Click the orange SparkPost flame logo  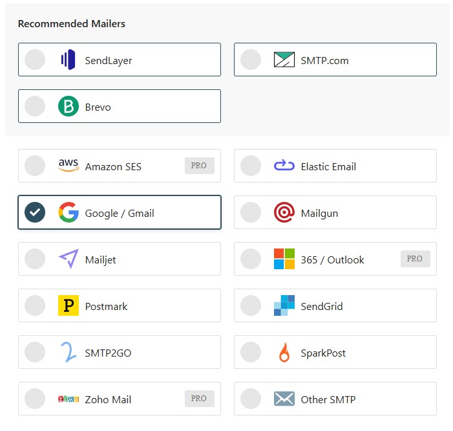pyautogui.click(x=284, y=352)
